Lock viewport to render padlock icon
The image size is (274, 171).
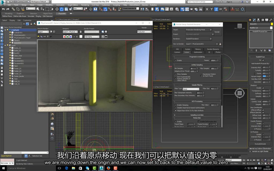coord(81,32)
